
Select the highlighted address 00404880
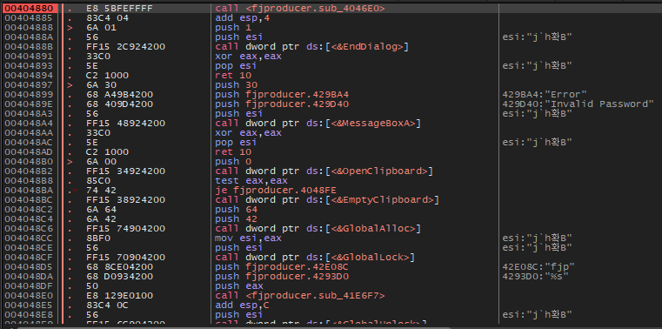(x=29, y=9)
